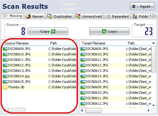158x116 pixels.
Task: Click the Newer tab clock icon
Action: pyautogui.click(x=28, y=16)
